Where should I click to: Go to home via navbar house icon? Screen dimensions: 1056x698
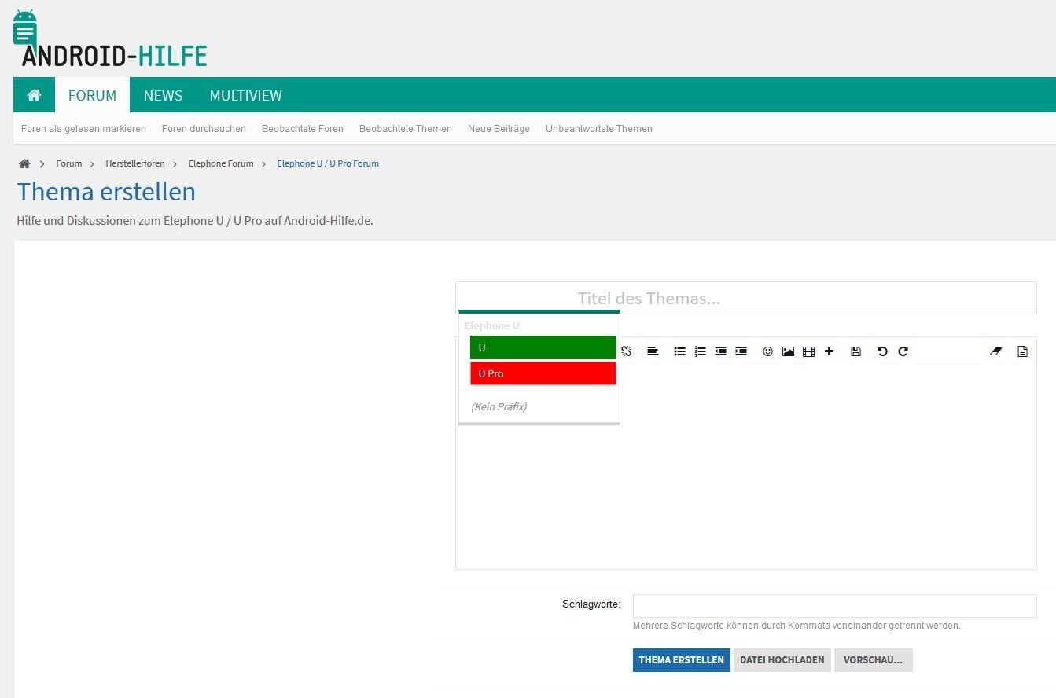click(34, 95)
